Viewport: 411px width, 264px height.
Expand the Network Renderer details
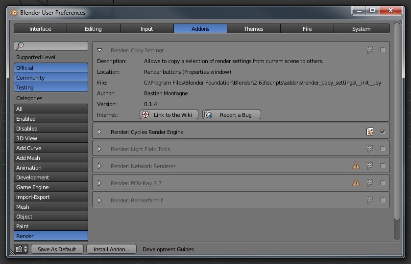click(x=99, y=166)
